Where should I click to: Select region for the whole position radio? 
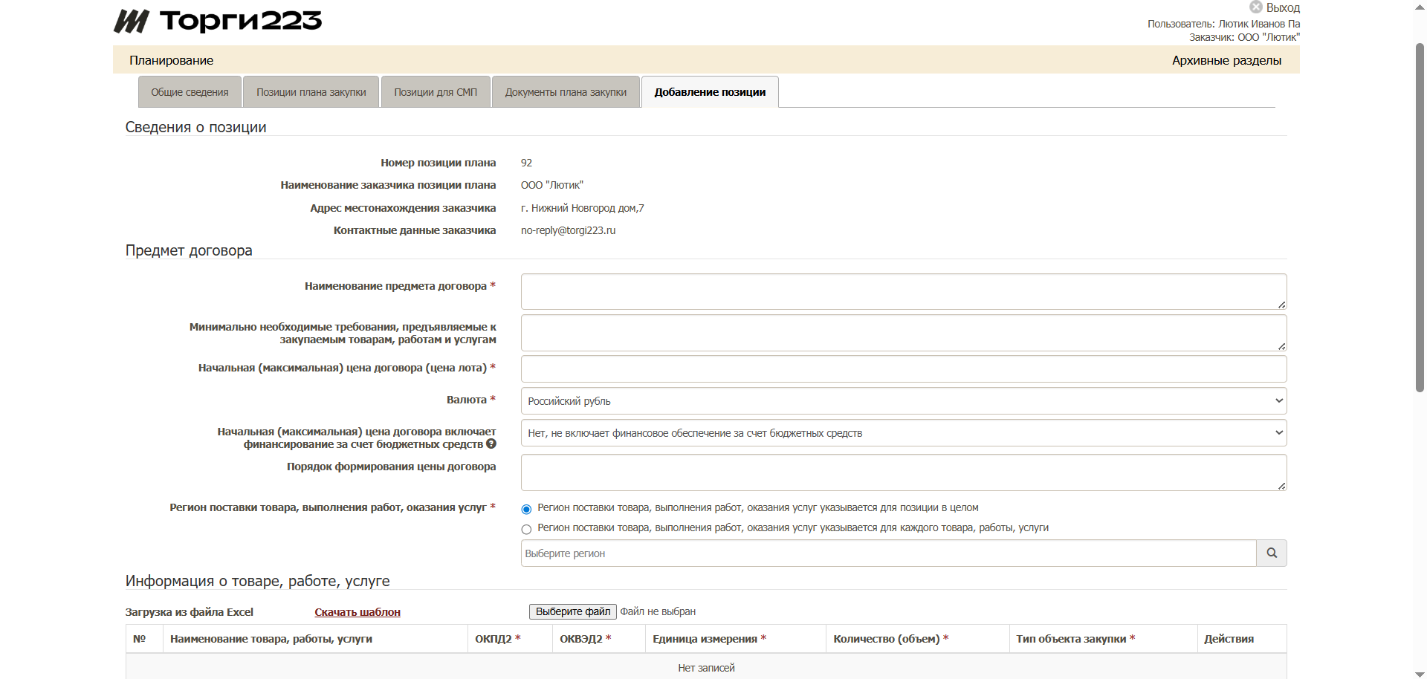[x=526, y=509]
